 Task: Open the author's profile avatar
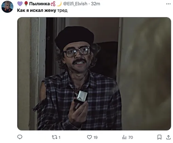point(7,7)
